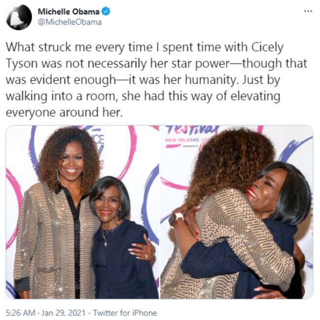Viewport: 320px width, 320px height.
Task: Open Michelle Obama's profile avatar
Action: click(x=19, y=17)
